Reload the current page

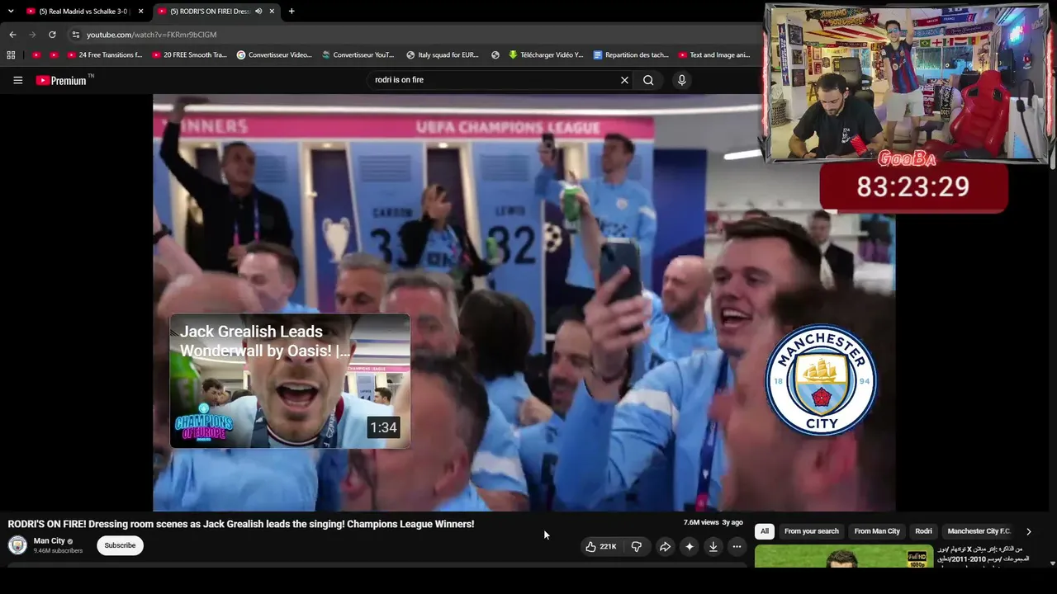click(52, 35)
